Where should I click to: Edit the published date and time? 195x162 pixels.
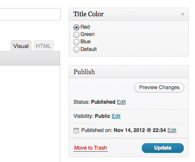point(172,130)
